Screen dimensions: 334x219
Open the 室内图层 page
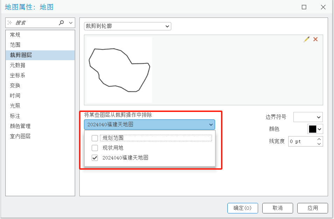[40, 136]
